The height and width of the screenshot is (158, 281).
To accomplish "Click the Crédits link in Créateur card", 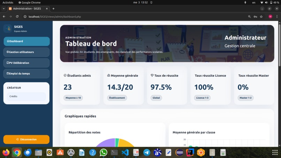I will 26,96.
